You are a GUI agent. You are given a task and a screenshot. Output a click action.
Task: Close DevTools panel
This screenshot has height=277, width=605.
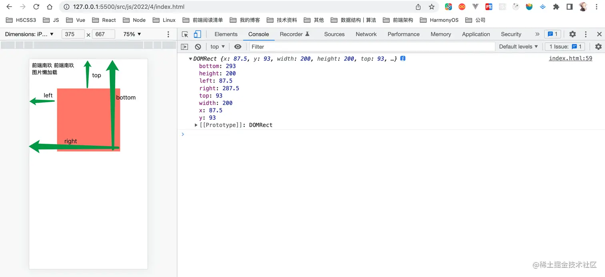599,34
